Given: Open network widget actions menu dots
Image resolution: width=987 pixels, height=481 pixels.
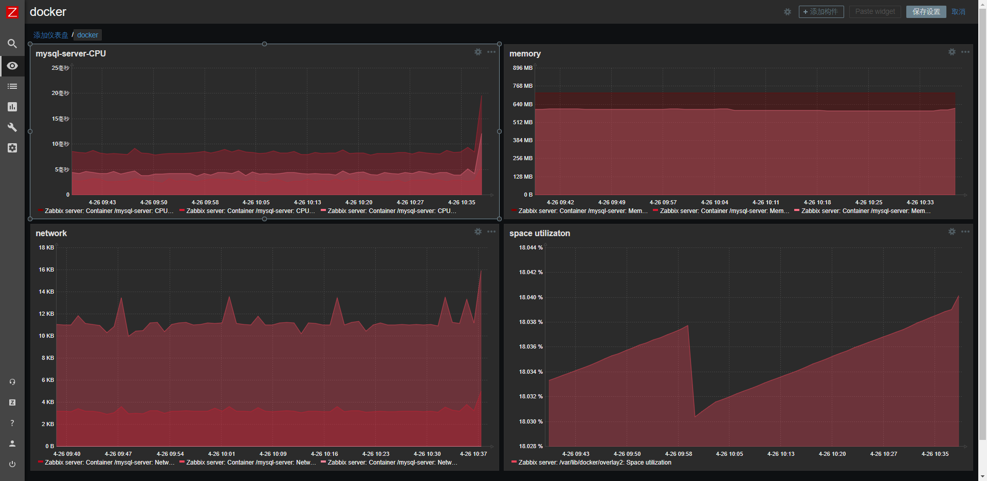Looking at the screenshot, I should point(491,232).
